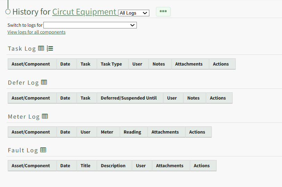
Task: Click Attachments header in Task Log table
Action: 189,64
